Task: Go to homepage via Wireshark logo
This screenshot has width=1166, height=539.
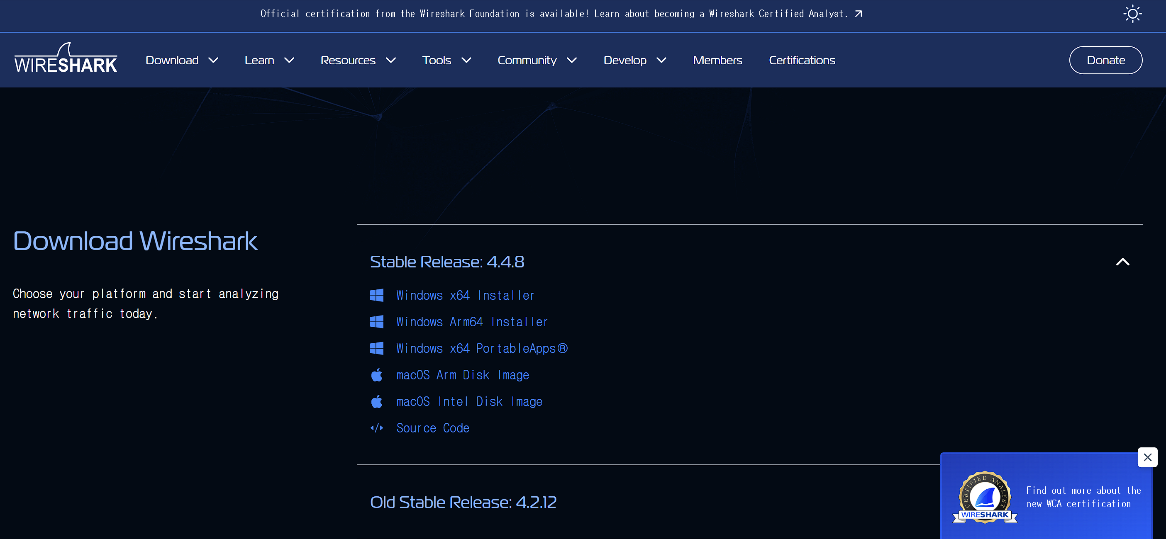Action: 66,58
